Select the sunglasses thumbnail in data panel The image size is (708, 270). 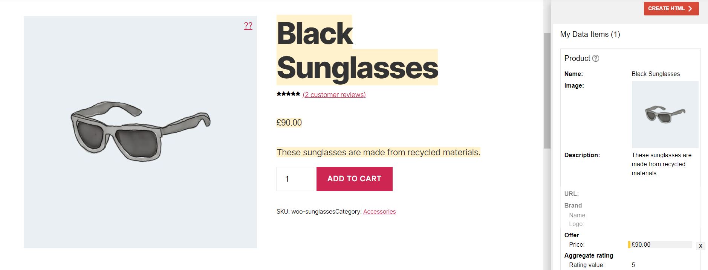(665, 114)
